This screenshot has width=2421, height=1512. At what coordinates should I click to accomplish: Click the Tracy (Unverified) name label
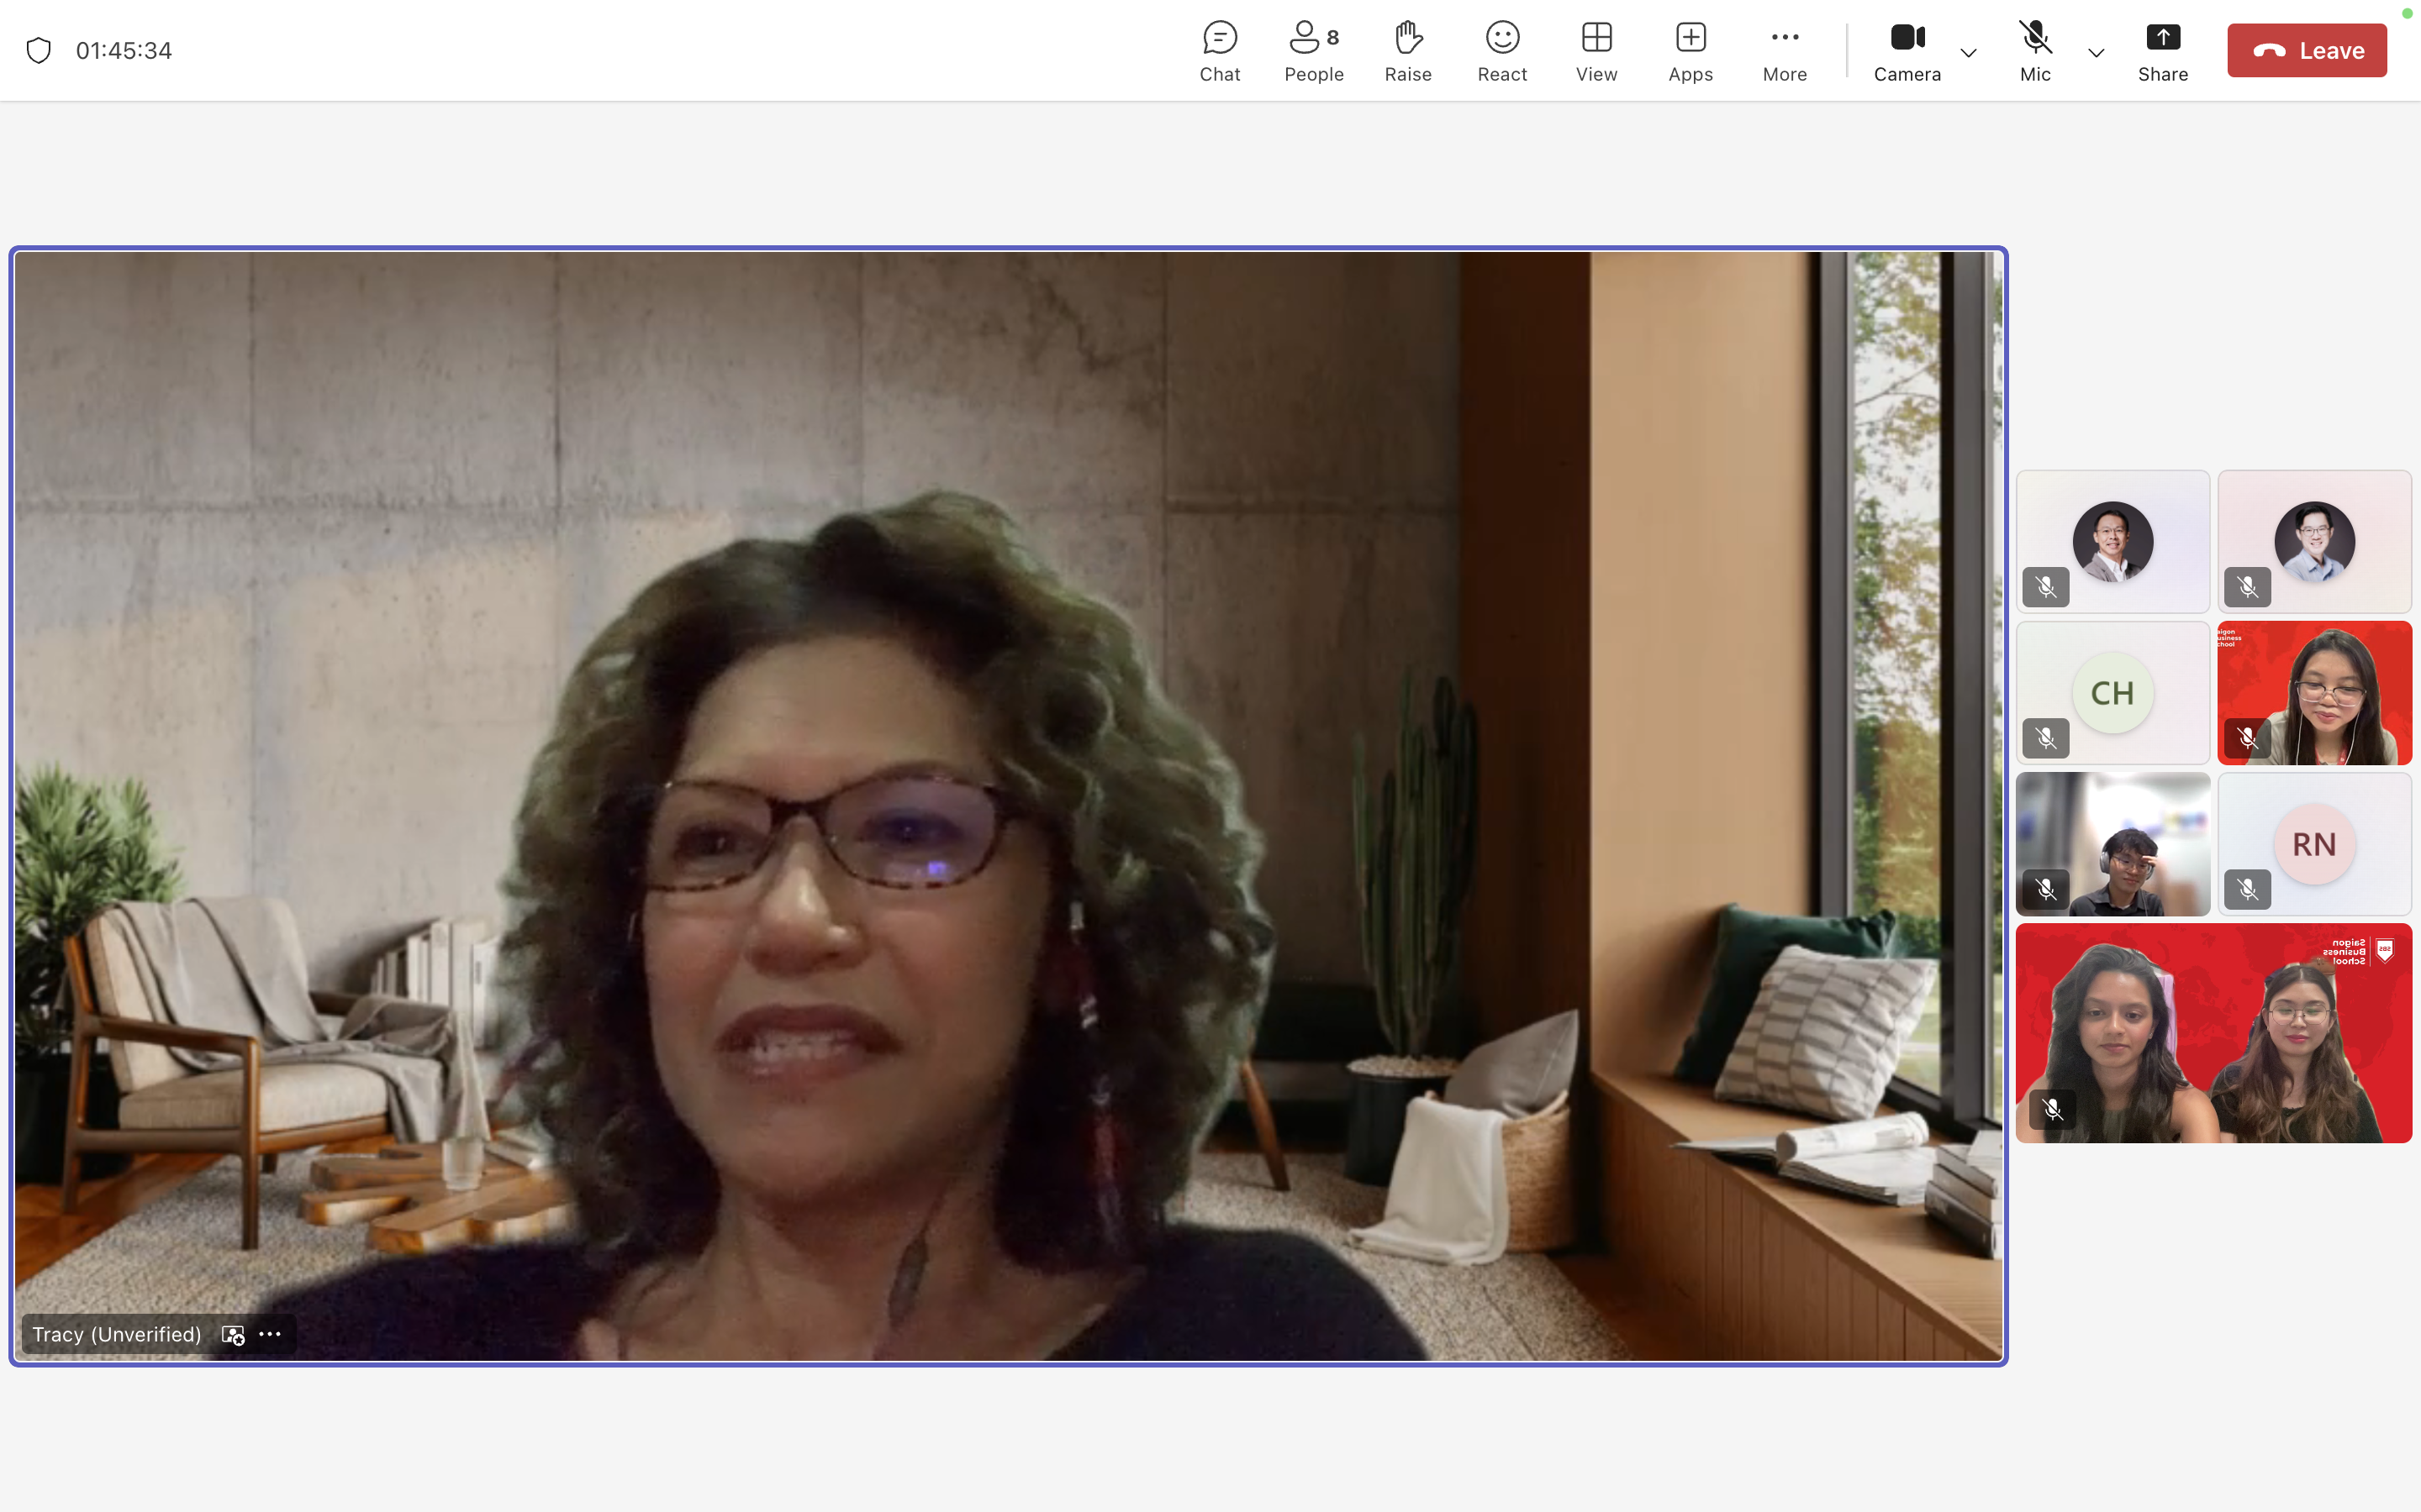(x=115, y=1334)
